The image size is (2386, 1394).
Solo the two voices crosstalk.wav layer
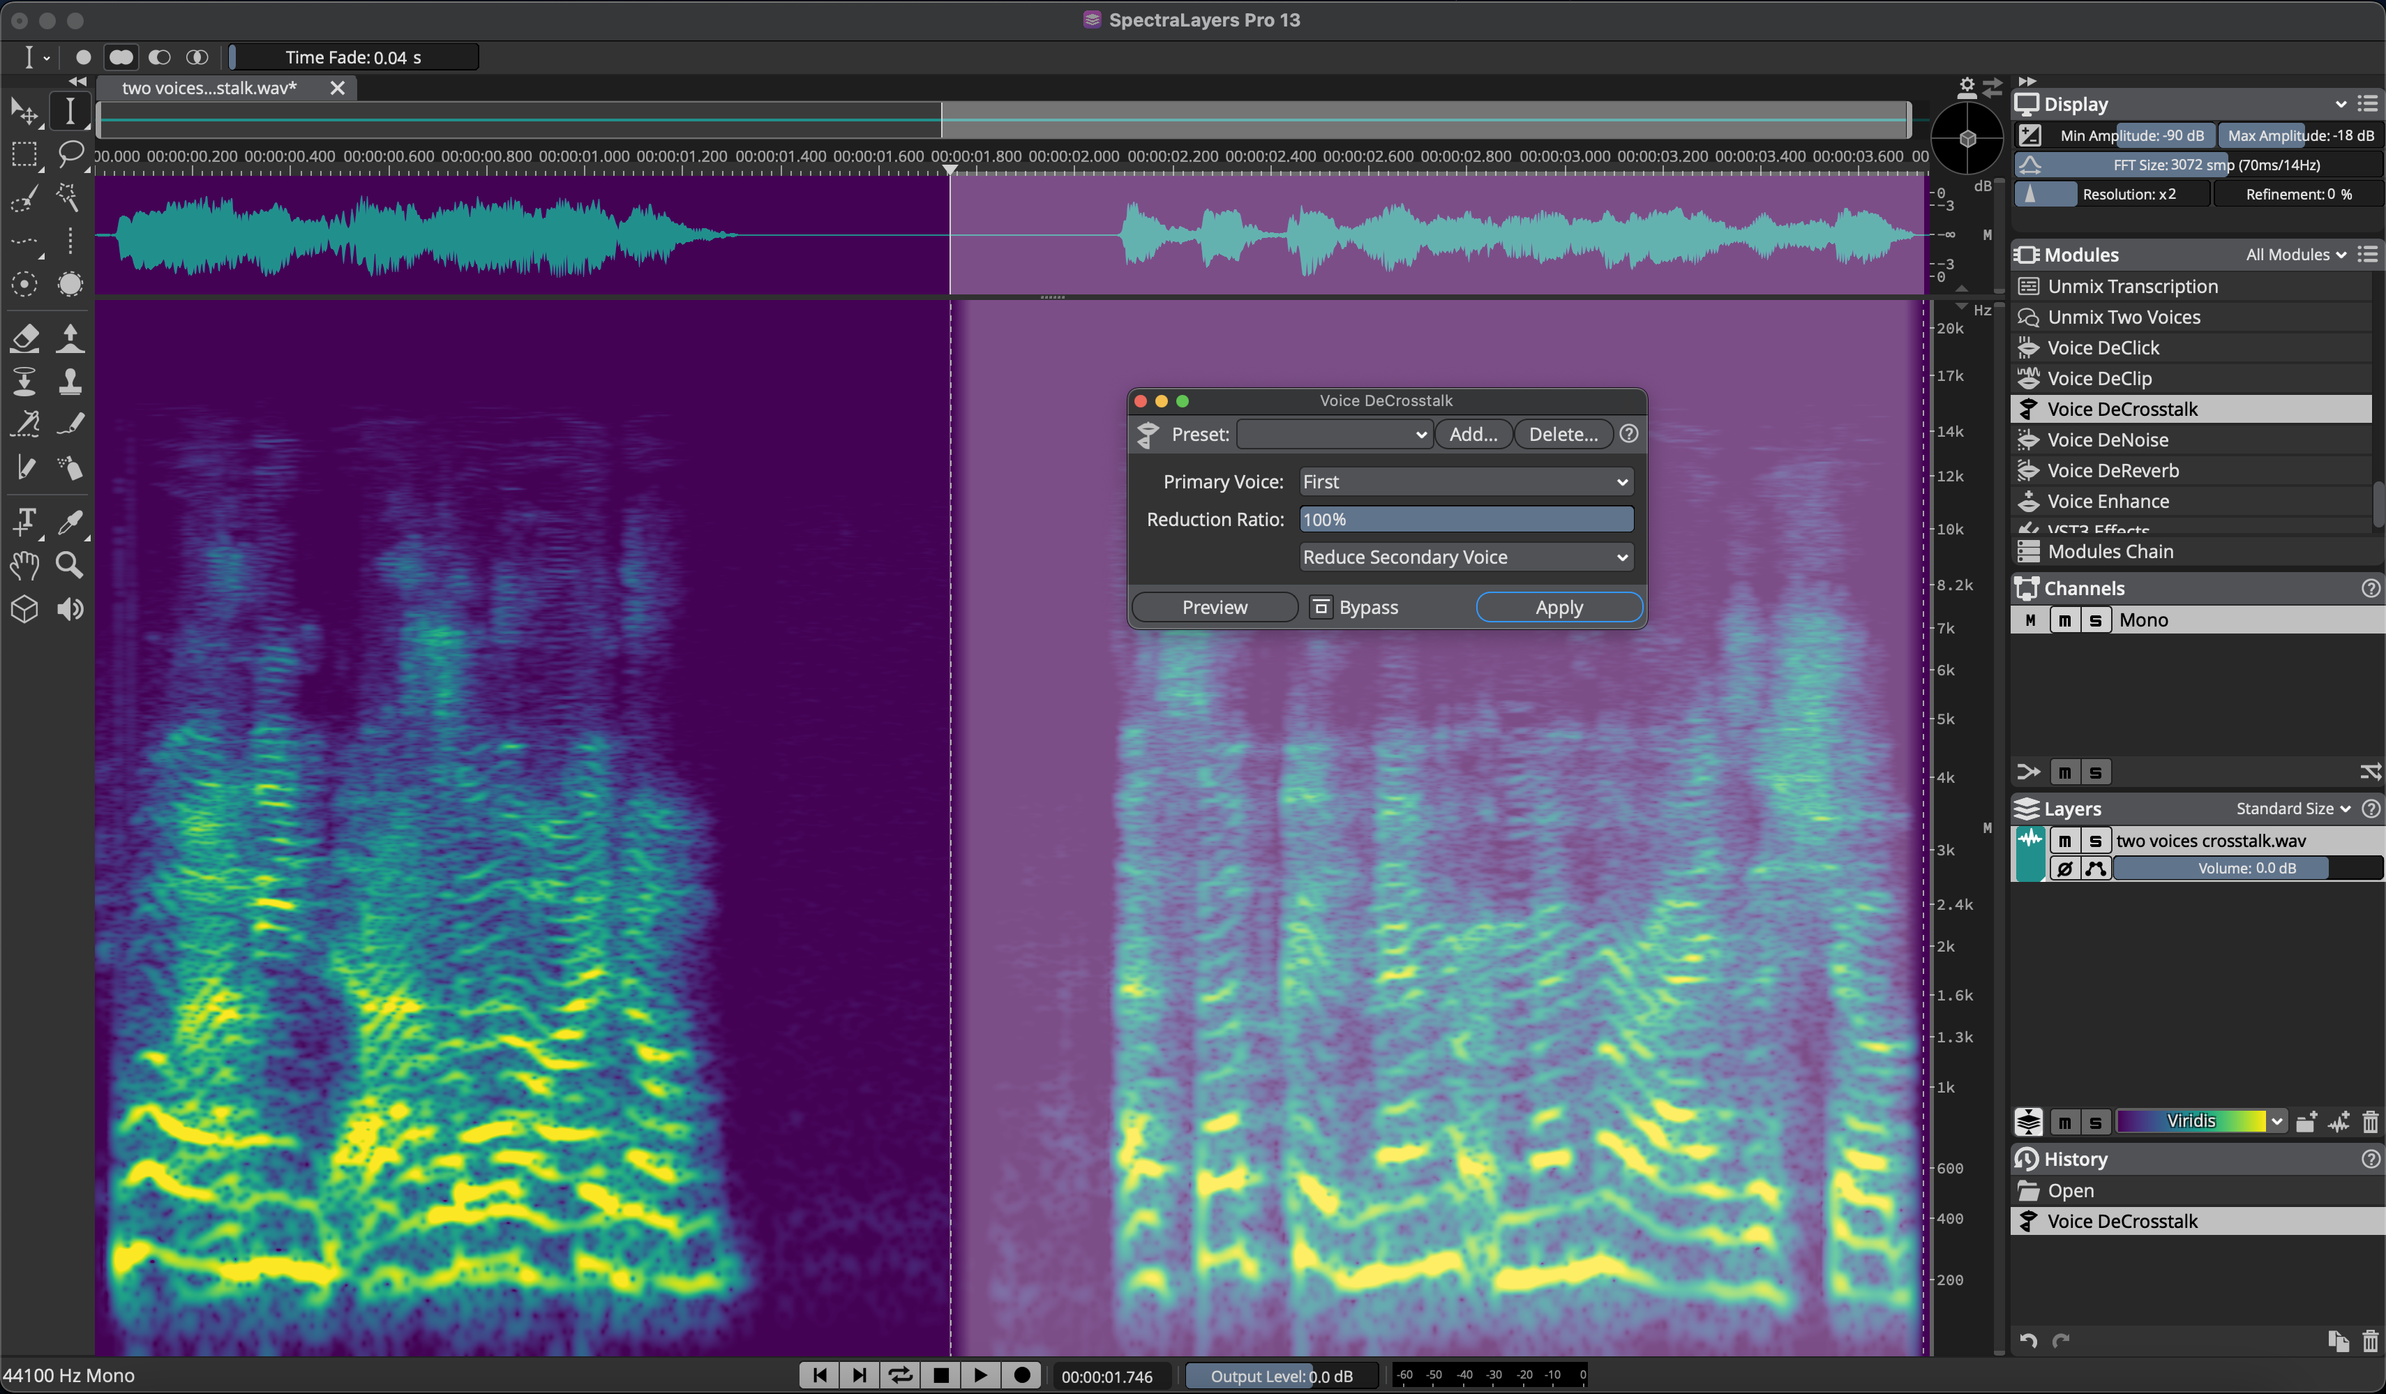pos(2095,841)
